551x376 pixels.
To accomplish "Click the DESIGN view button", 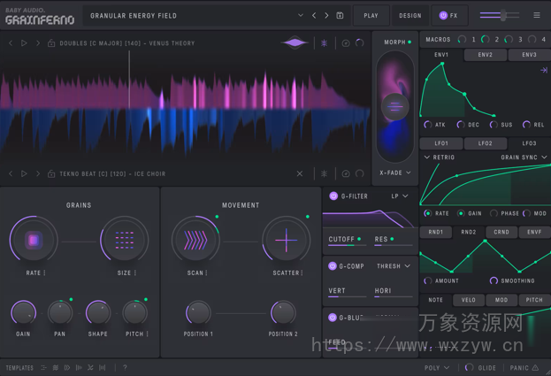I will (x=410, y=15).
